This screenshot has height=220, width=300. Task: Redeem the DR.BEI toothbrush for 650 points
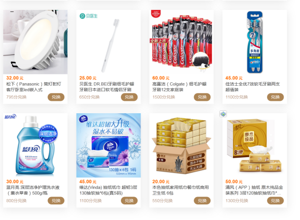[129, 97]
